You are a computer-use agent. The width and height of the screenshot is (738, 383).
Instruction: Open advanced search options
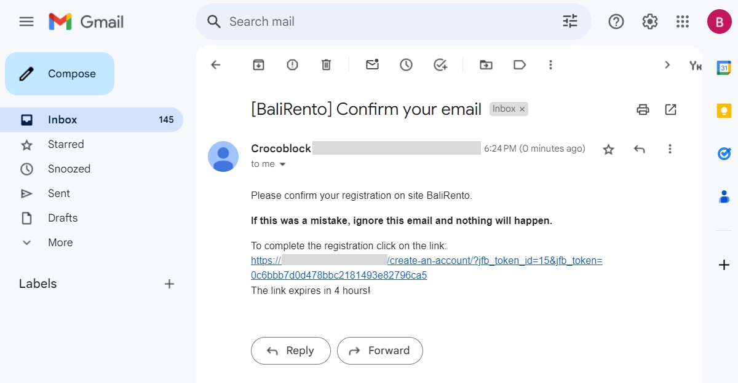coord(569,21)
